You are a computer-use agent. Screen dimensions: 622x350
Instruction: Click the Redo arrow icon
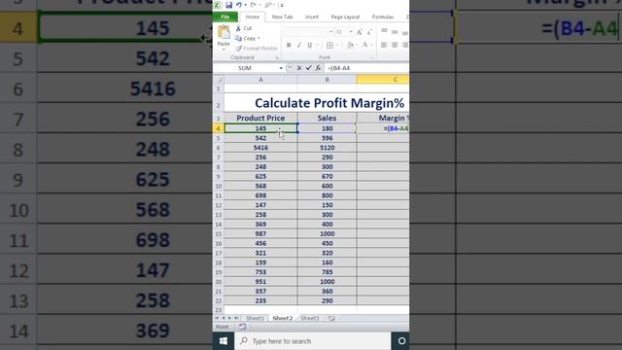pyautogui.click(x=253, y=5)
